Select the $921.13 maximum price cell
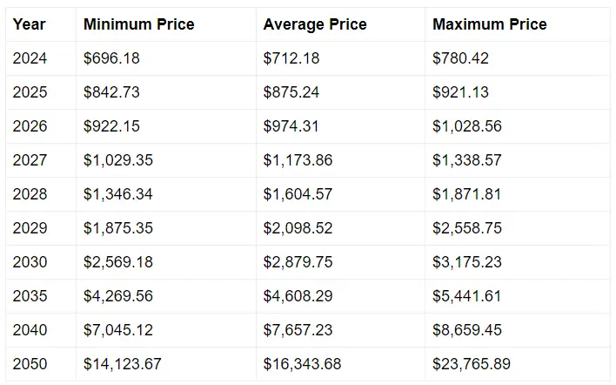This screenshot has width=616, height=385. 461,92
